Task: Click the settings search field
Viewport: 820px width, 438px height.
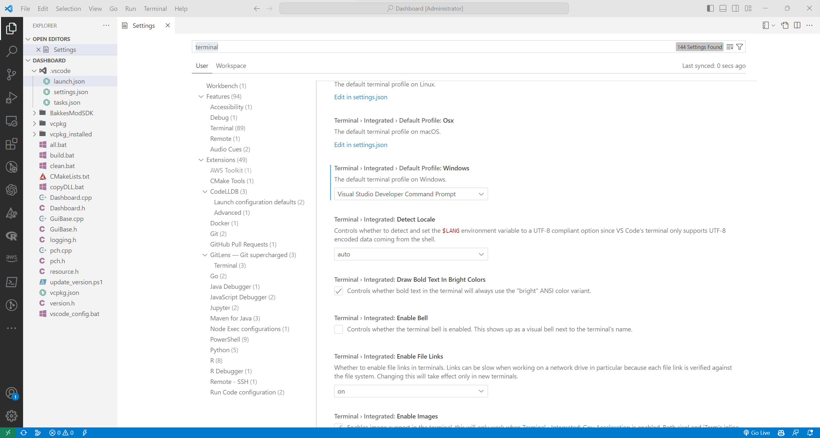Action: [417, 47]
